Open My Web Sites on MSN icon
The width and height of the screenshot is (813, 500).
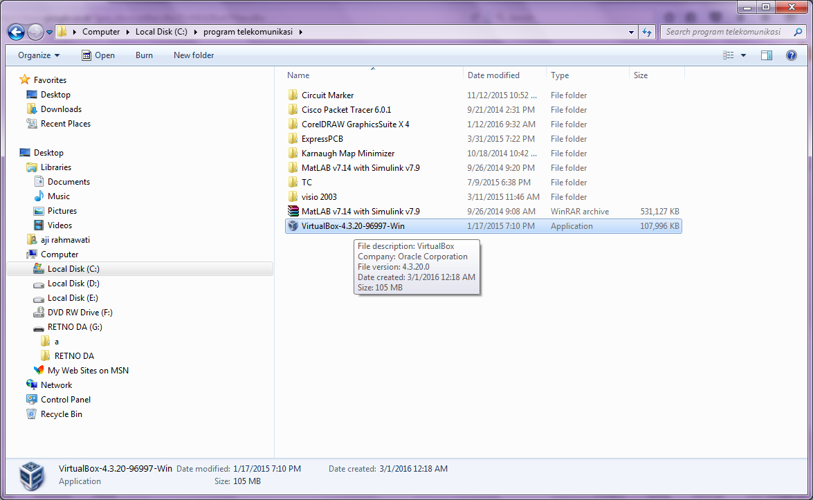39,371
